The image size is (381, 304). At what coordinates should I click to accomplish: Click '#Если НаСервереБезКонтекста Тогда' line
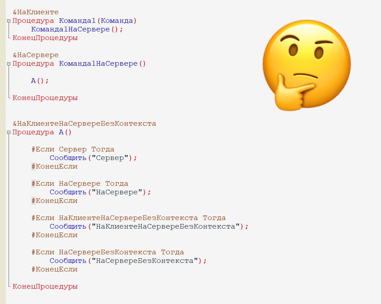pos(107,252)
